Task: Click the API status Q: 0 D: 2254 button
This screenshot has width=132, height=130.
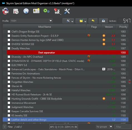Action: pyautogui.click(x=63, y=127)
